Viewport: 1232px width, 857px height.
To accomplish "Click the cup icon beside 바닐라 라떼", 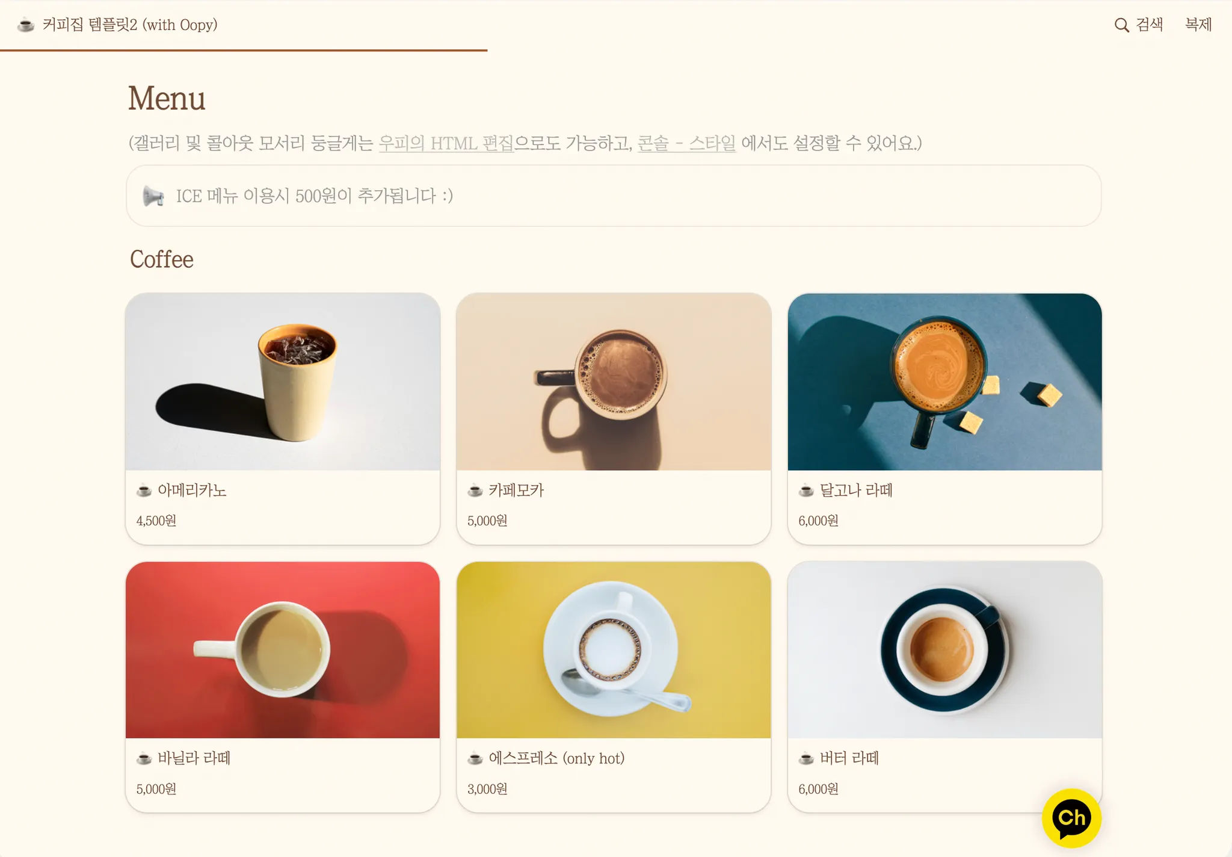I will (x=144, y=758).
